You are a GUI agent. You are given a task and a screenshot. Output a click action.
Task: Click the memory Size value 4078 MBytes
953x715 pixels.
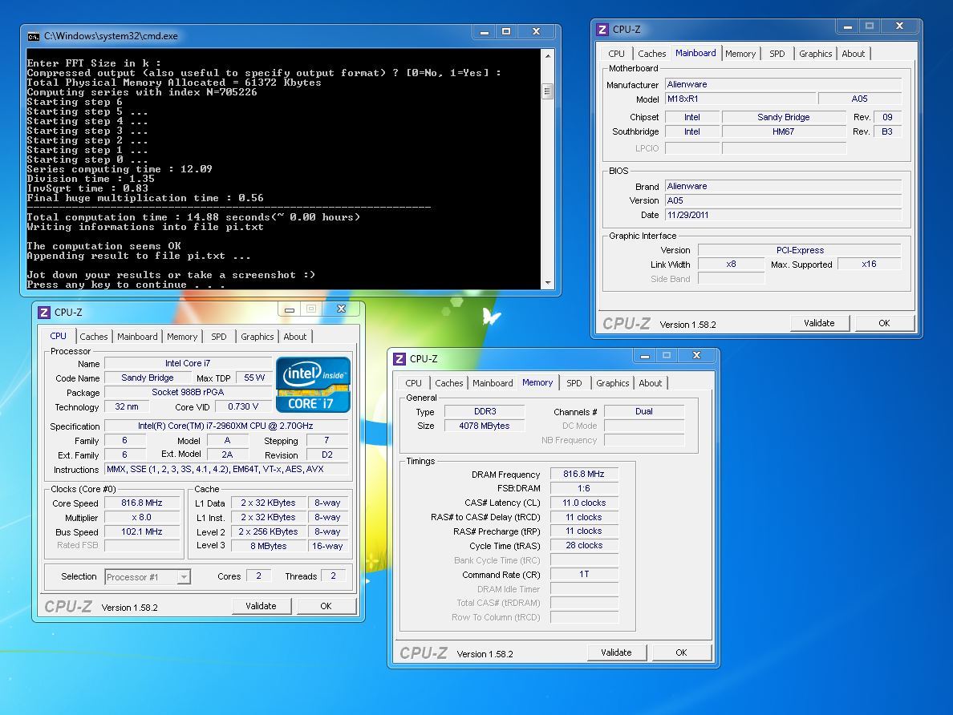[485, 426]
